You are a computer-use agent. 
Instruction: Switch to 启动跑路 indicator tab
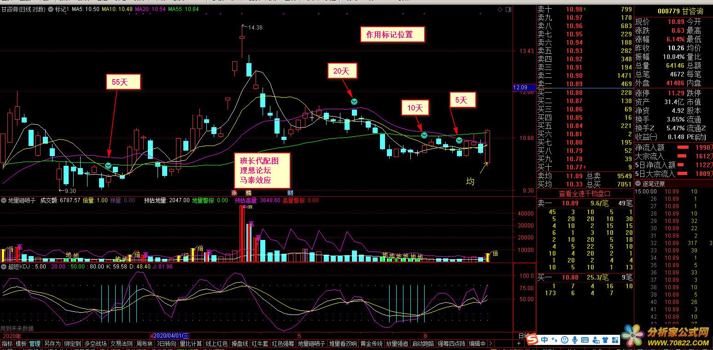(423, 344)
